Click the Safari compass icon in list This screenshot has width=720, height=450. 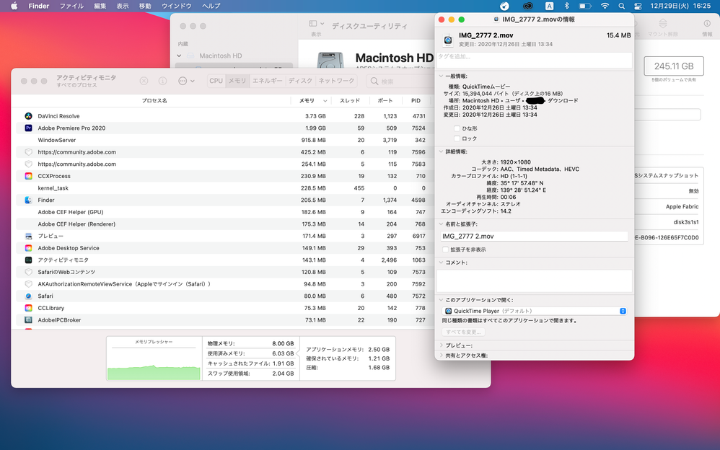coord(28,296)
